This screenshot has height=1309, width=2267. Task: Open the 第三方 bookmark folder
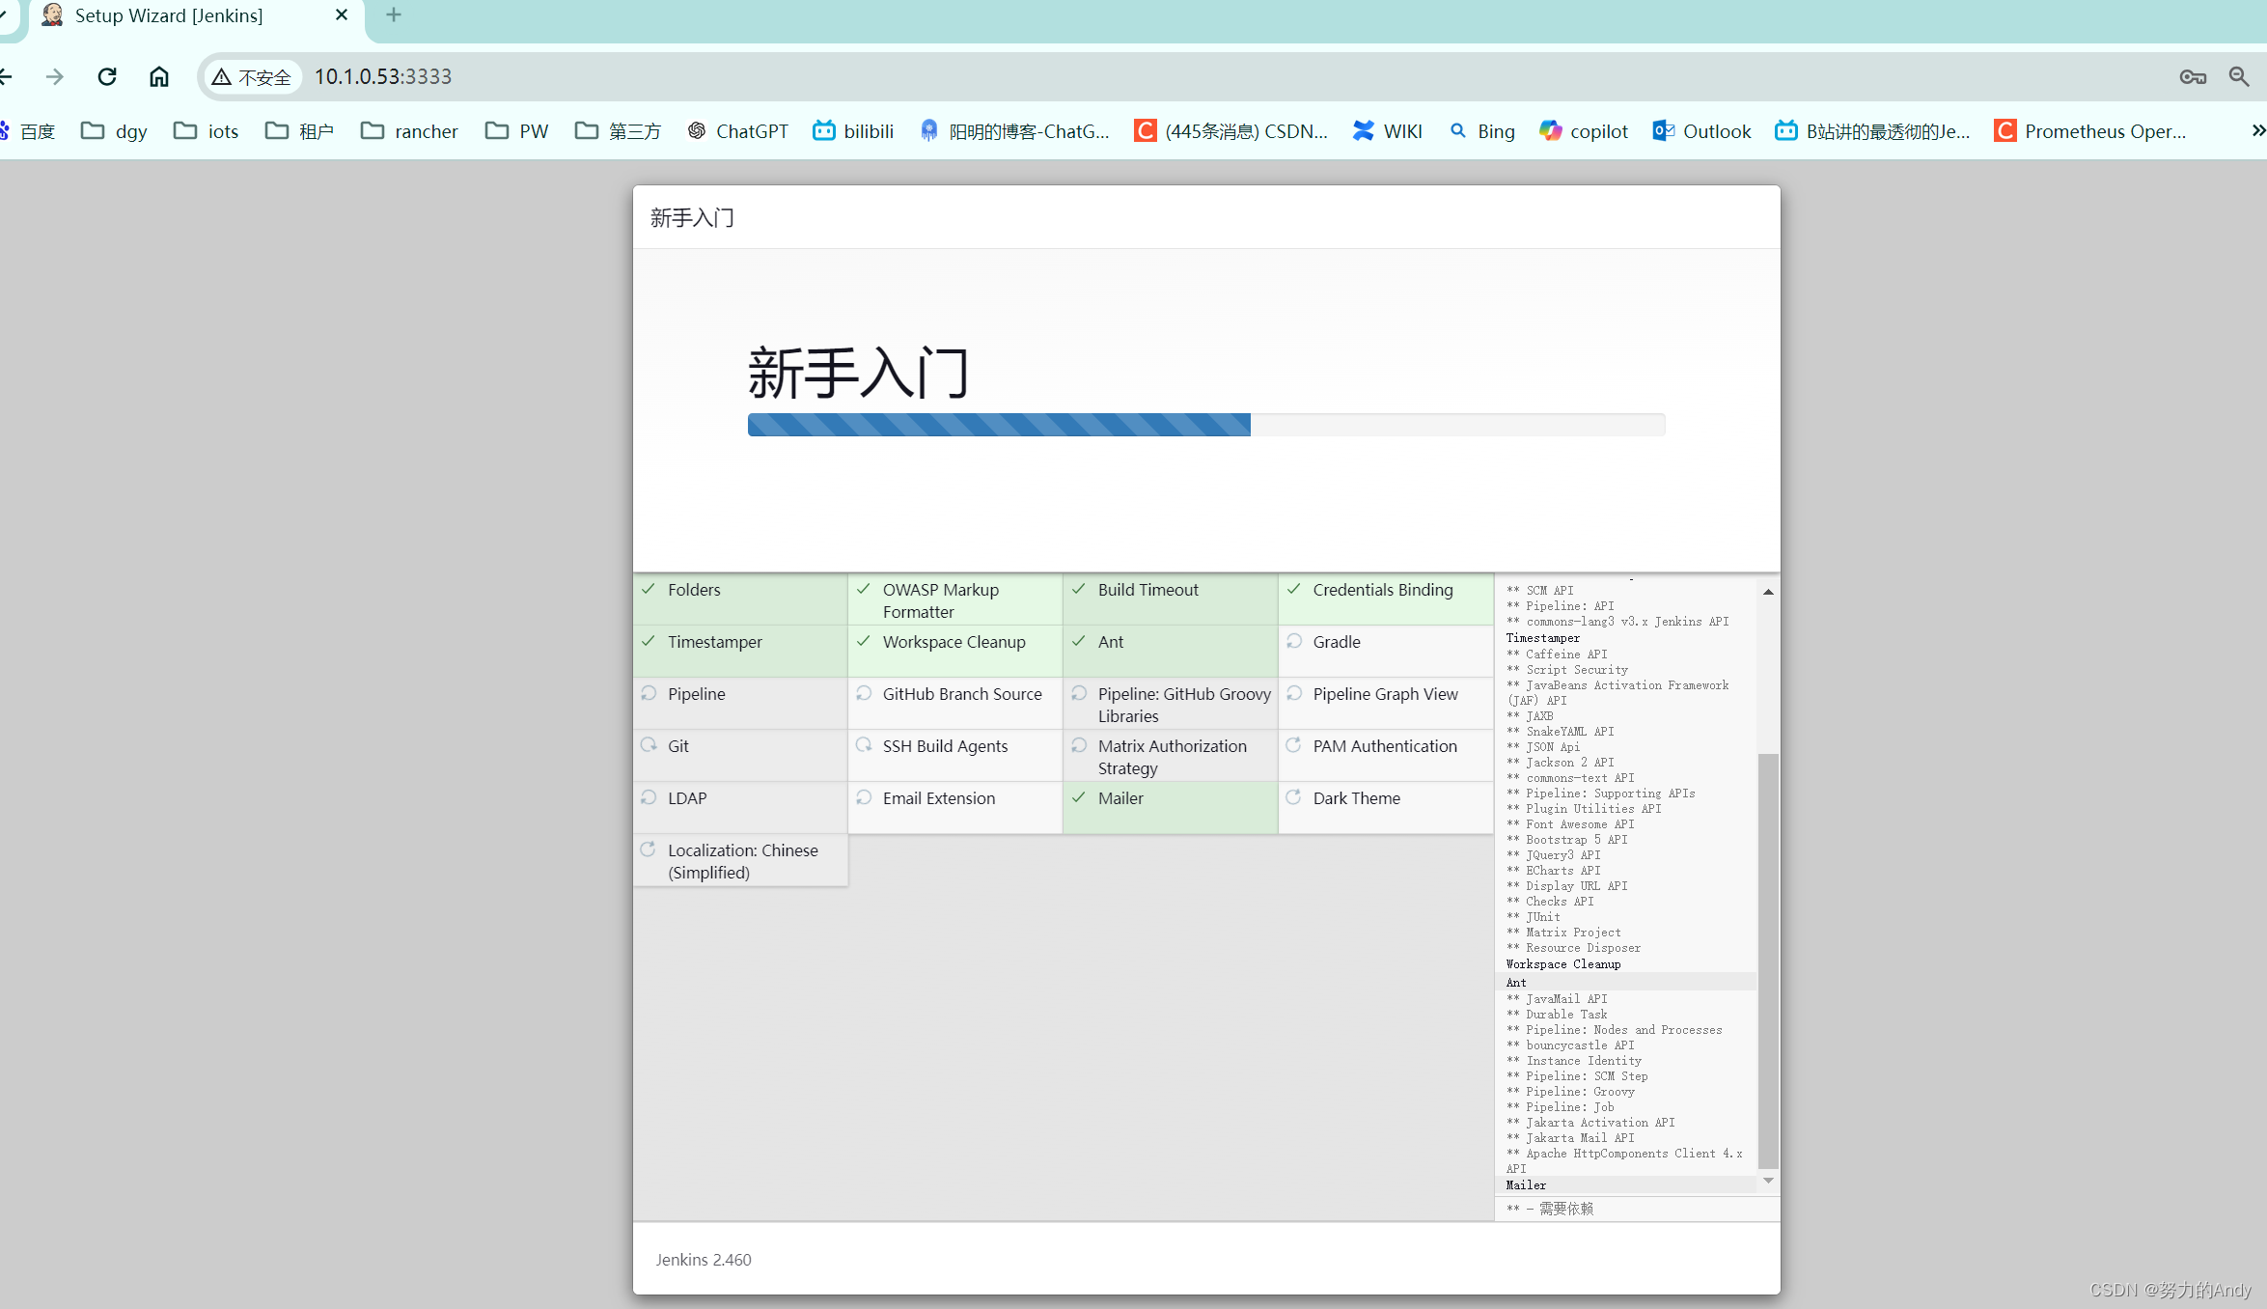tap(618, 131)
